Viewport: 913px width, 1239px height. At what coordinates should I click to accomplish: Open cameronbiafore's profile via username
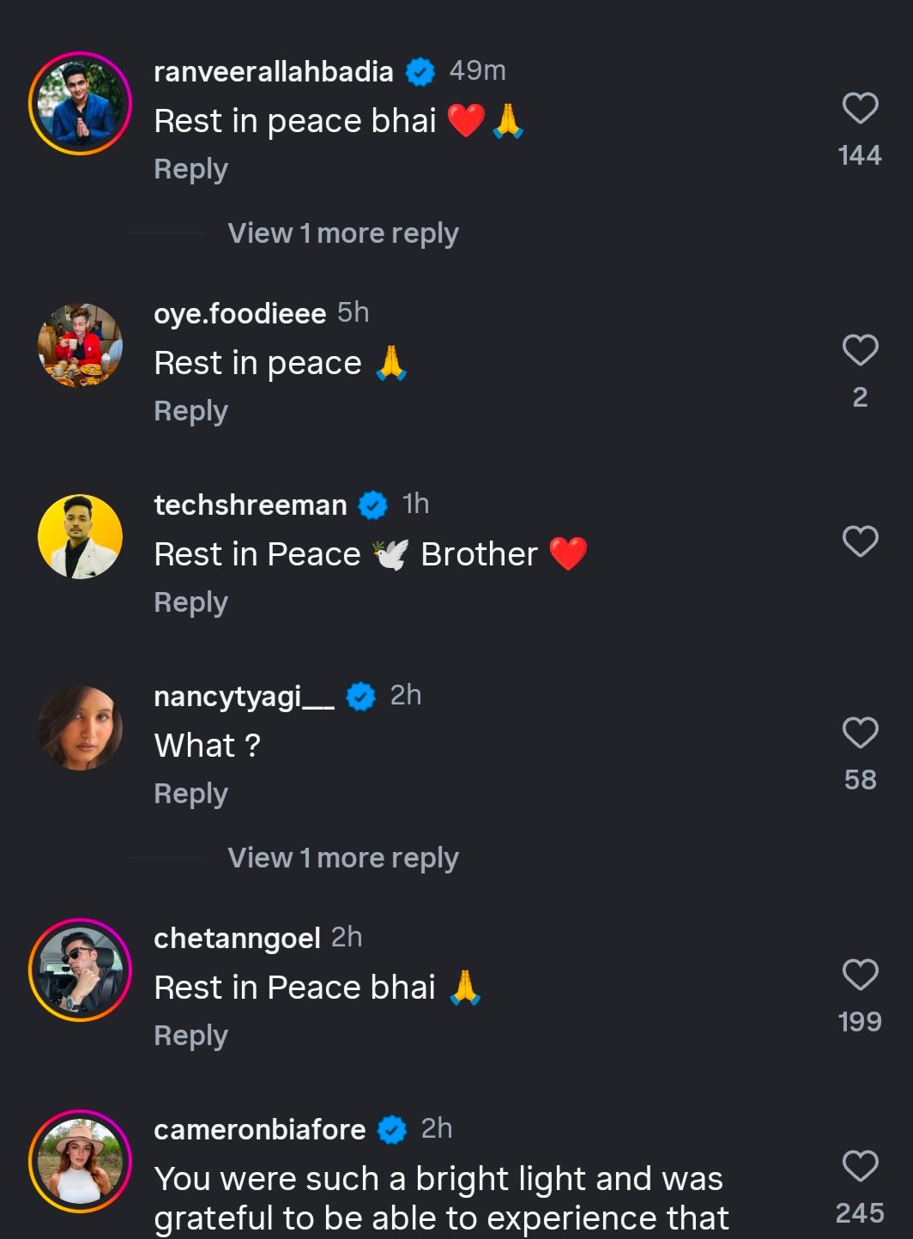click(x=259, y=1129)
